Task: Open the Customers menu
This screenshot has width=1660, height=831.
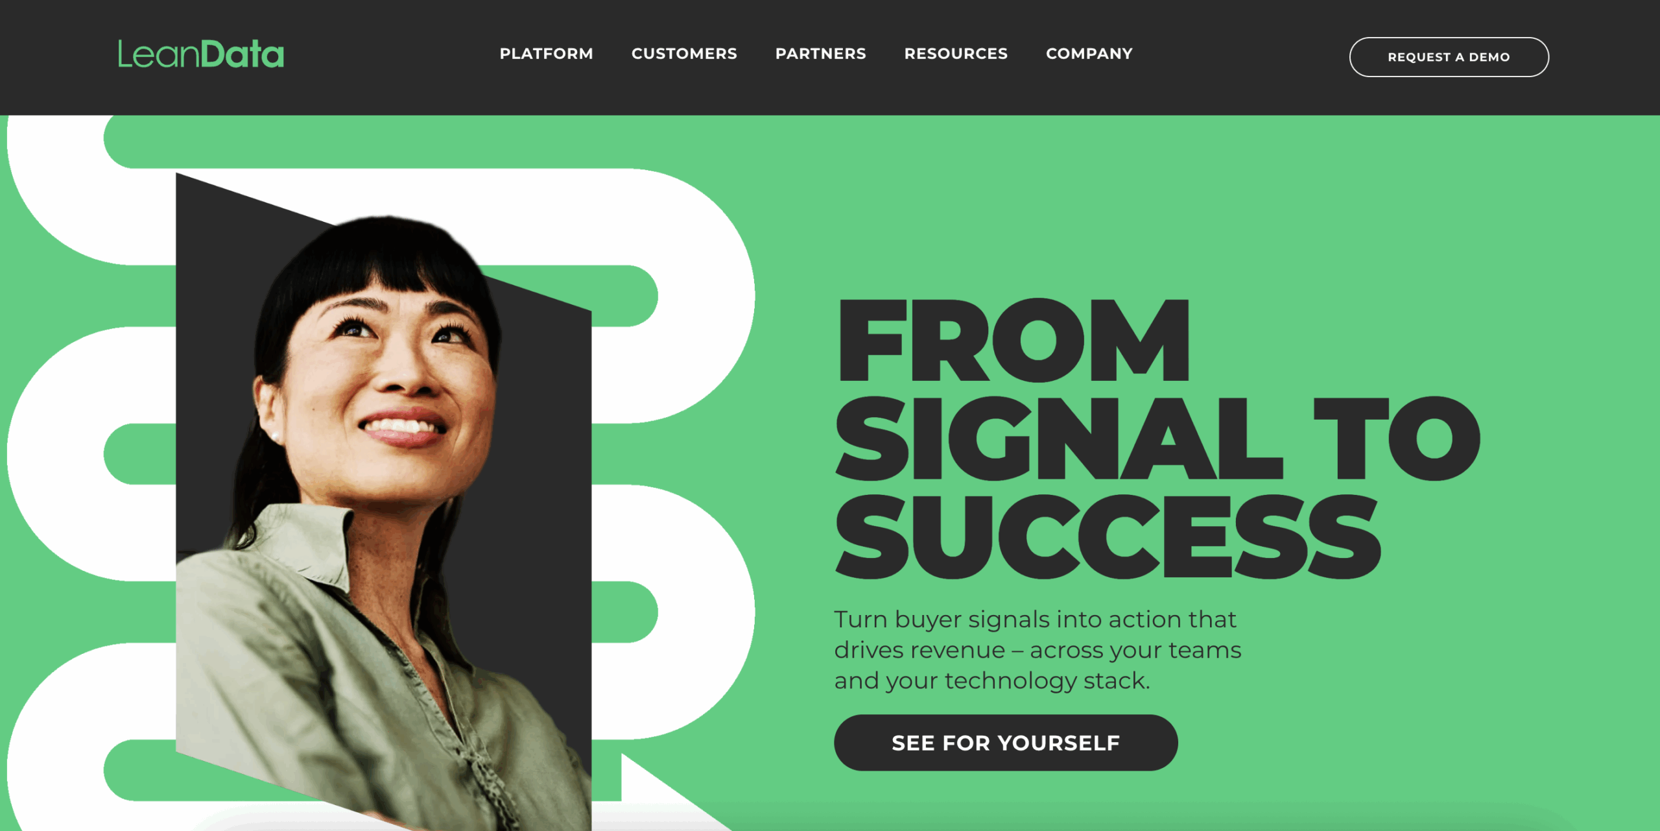Action: [x=684, y=54]
